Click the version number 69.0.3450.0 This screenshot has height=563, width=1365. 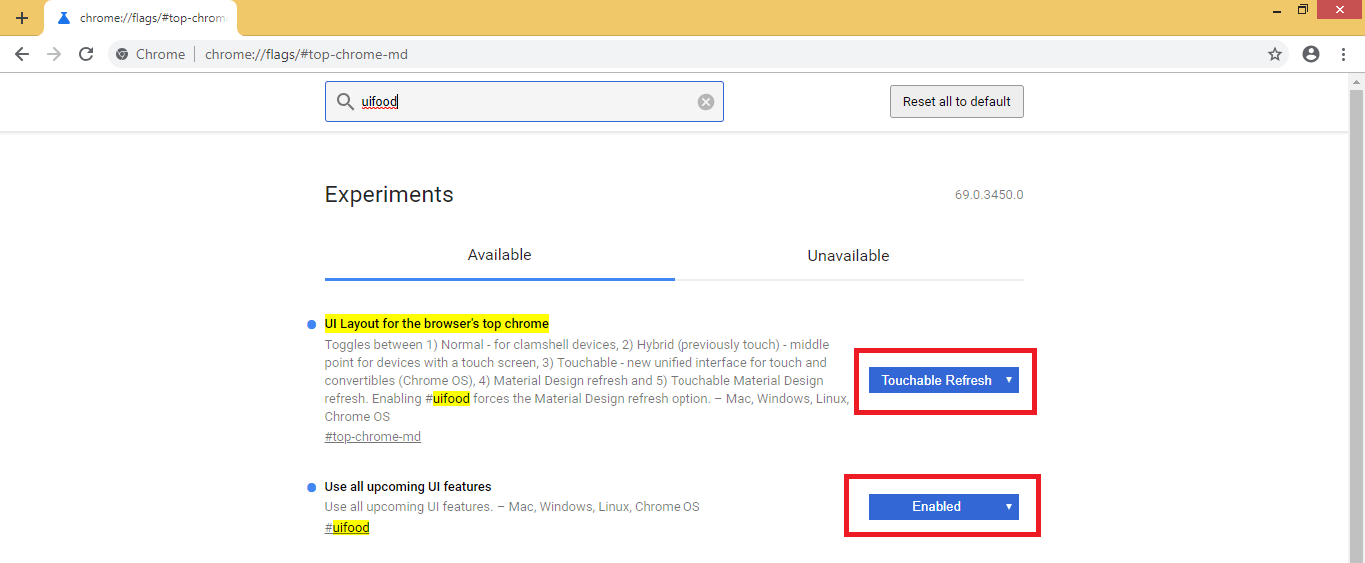(989, 194)
